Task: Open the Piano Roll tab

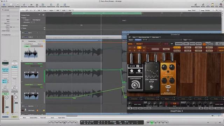Action: [x=43, y=118]
